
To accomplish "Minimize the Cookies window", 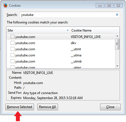I will [x=100, y=6].
